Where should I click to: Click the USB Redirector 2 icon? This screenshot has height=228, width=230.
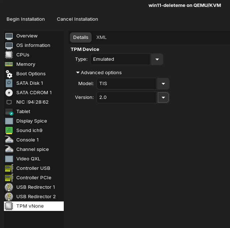(9, 197)
